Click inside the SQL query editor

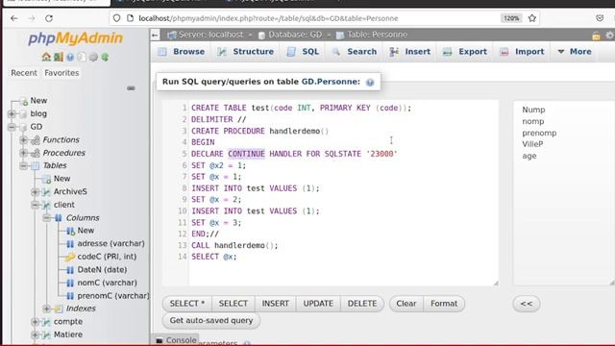pos(331,193)
